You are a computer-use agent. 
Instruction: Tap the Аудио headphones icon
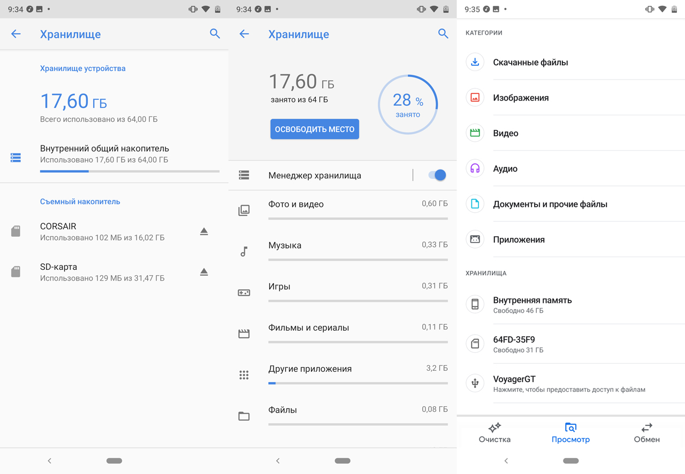(x=475, y=168)
